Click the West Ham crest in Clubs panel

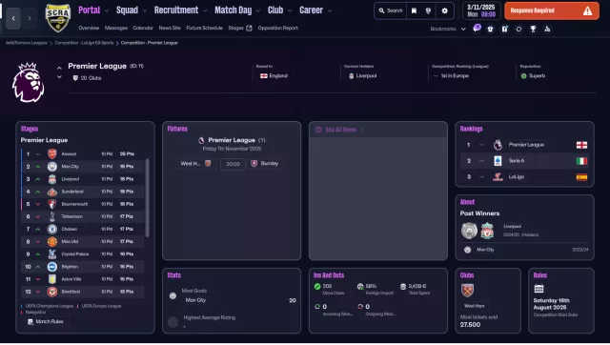(x=467, y=291)
